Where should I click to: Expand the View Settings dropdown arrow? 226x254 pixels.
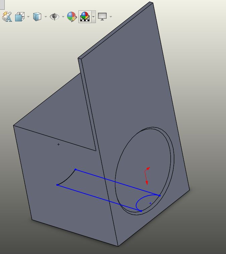[x=111, y=16]
